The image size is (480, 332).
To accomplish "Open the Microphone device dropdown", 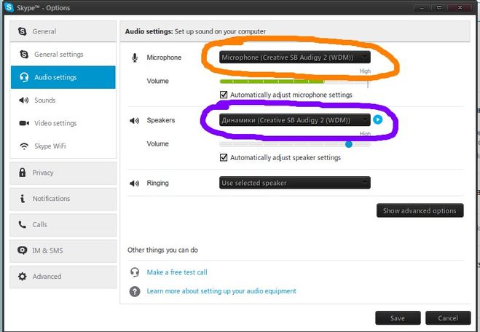I will (x=295, y=58).
